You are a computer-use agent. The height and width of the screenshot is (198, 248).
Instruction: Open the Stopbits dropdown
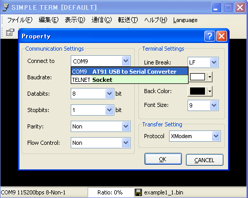pos(109,110)
